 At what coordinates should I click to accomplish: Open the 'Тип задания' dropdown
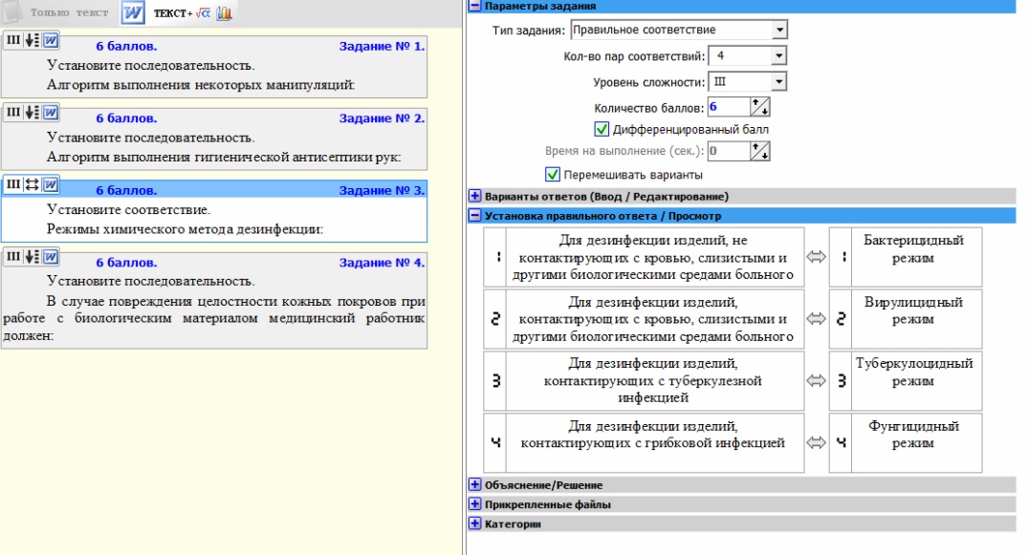coord(778,30)
